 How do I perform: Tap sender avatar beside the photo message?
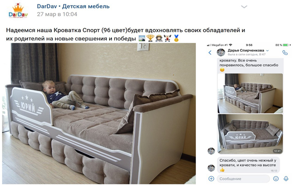pyautogui.click(x=211, y=151)
